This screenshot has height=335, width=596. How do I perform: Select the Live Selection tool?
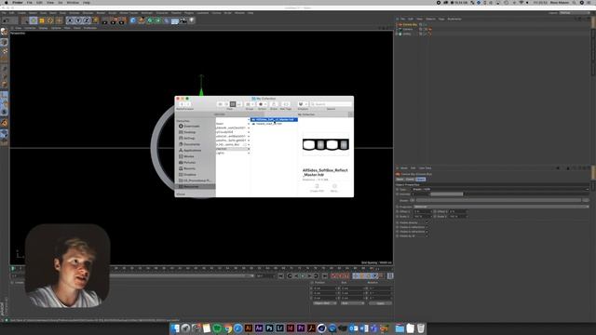pos(25,20)
